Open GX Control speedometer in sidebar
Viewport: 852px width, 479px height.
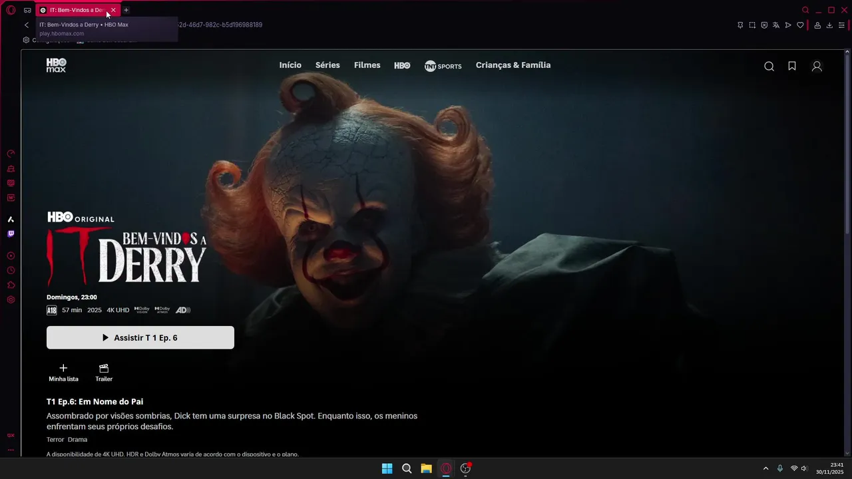pos(11,154)
